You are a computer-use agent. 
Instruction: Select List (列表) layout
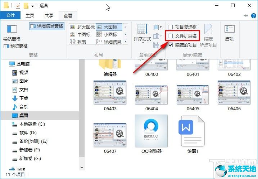tap(78, 42)
